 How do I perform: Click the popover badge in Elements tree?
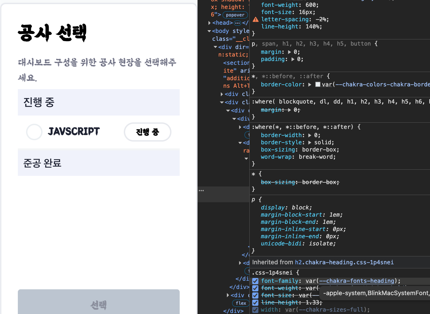click(x=235, y=15)
